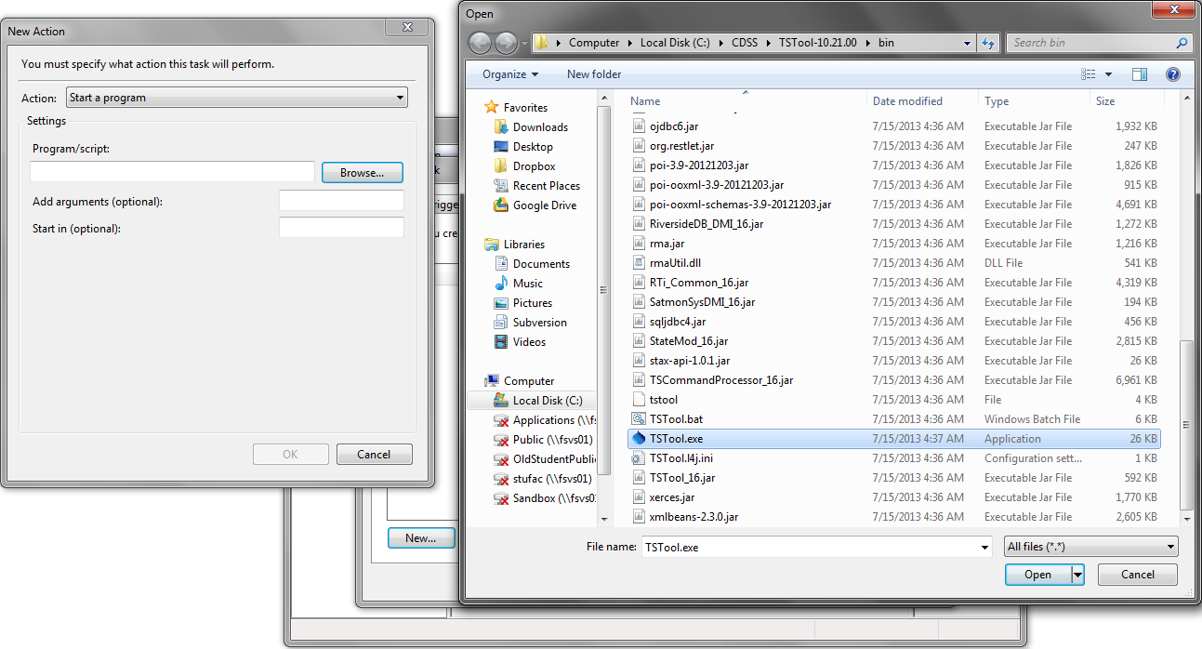This screenshot has height=649, width=1202.
Task: Open Help via the question mark icon
Action: [1172, 73]
